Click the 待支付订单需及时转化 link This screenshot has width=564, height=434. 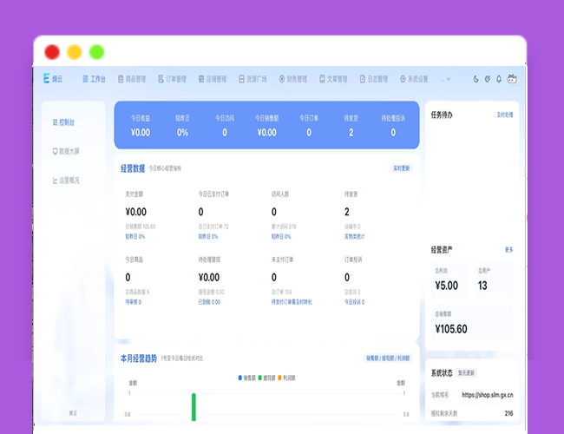point(292,302)
